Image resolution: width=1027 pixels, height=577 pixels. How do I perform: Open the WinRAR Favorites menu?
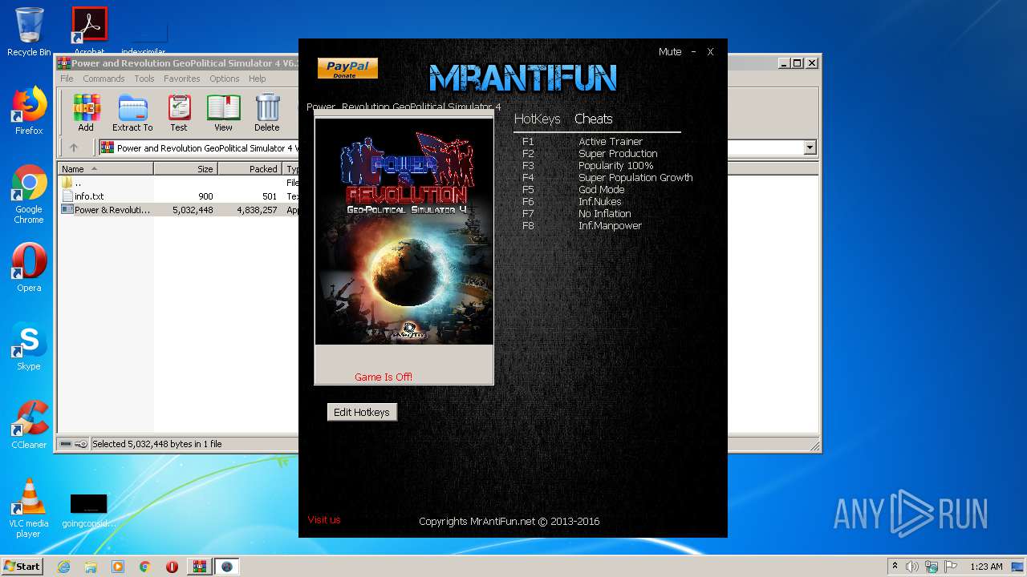182,79
